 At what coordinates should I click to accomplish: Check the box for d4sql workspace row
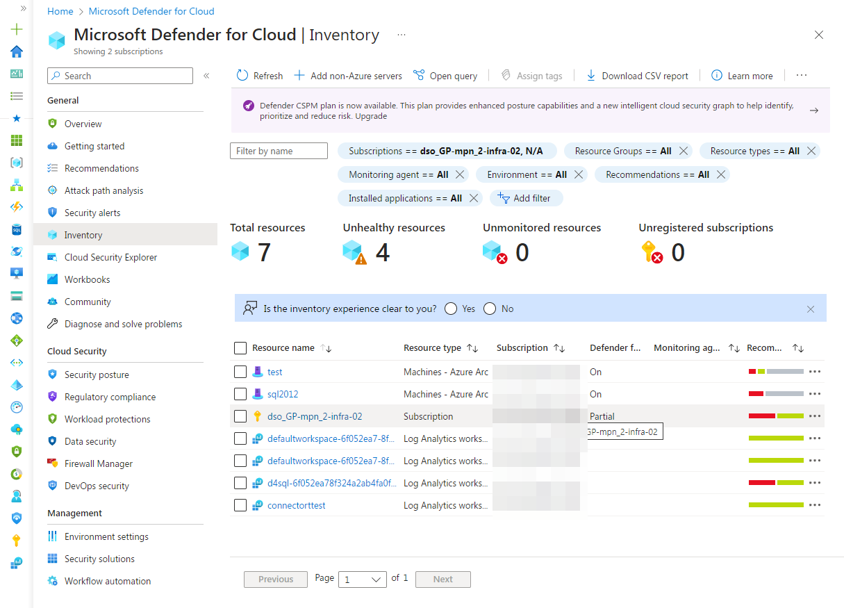pyautogui.click(x=240, y=483)
